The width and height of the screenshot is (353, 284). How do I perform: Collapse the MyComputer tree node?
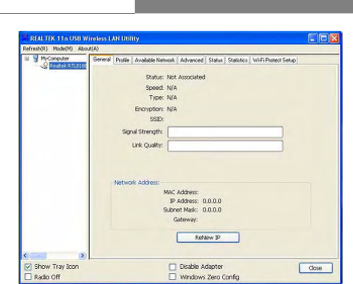point(27,59)
